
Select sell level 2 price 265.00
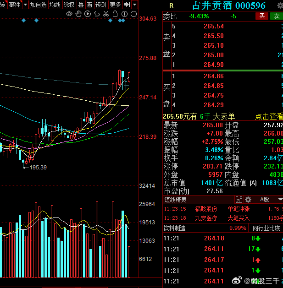214,55
